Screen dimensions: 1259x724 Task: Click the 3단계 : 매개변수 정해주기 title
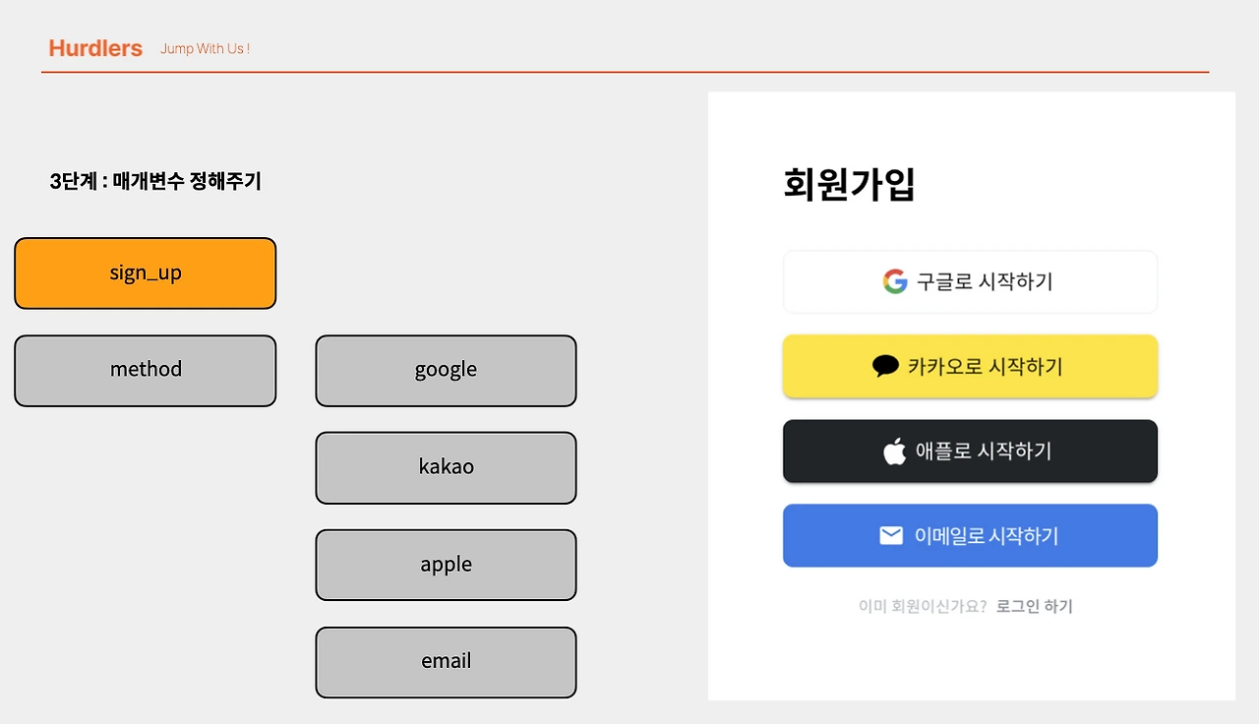coord(155,181)
